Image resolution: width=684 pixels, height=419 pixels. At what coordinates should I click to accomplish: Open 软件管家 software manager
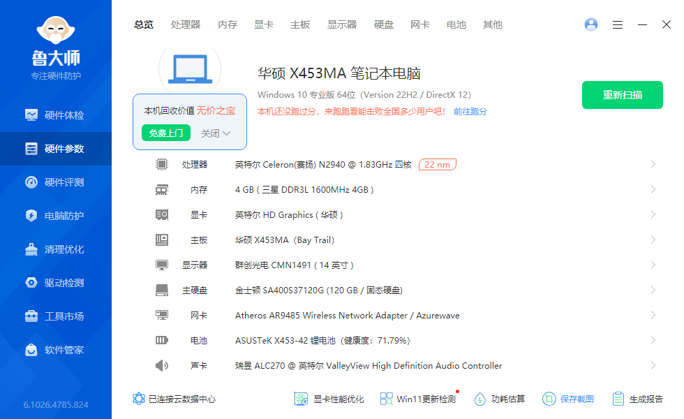coord(56,350)
